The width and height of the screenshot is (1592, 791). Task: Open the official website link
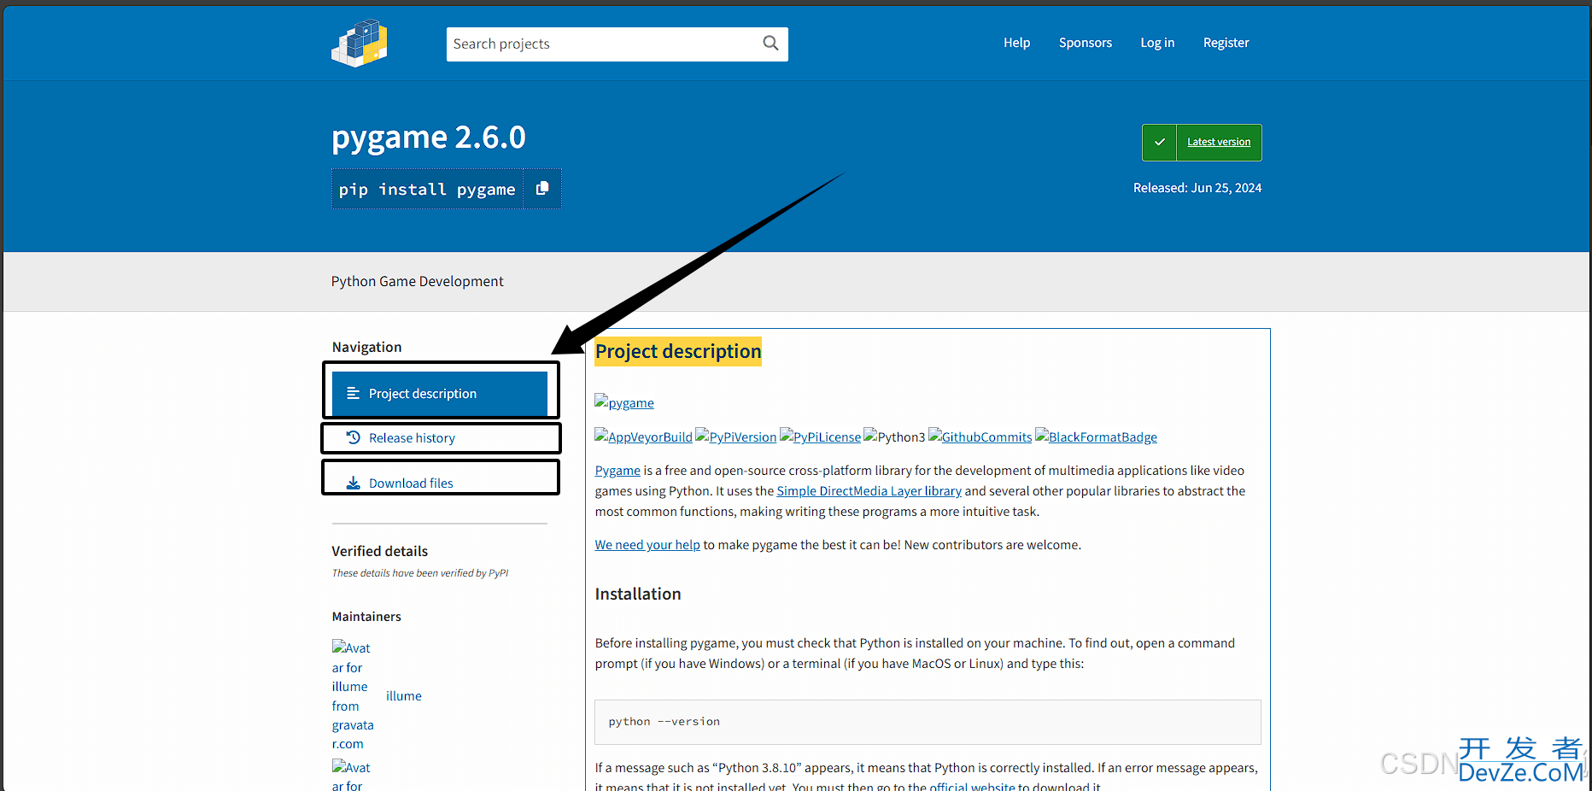(x=972, y=786)
